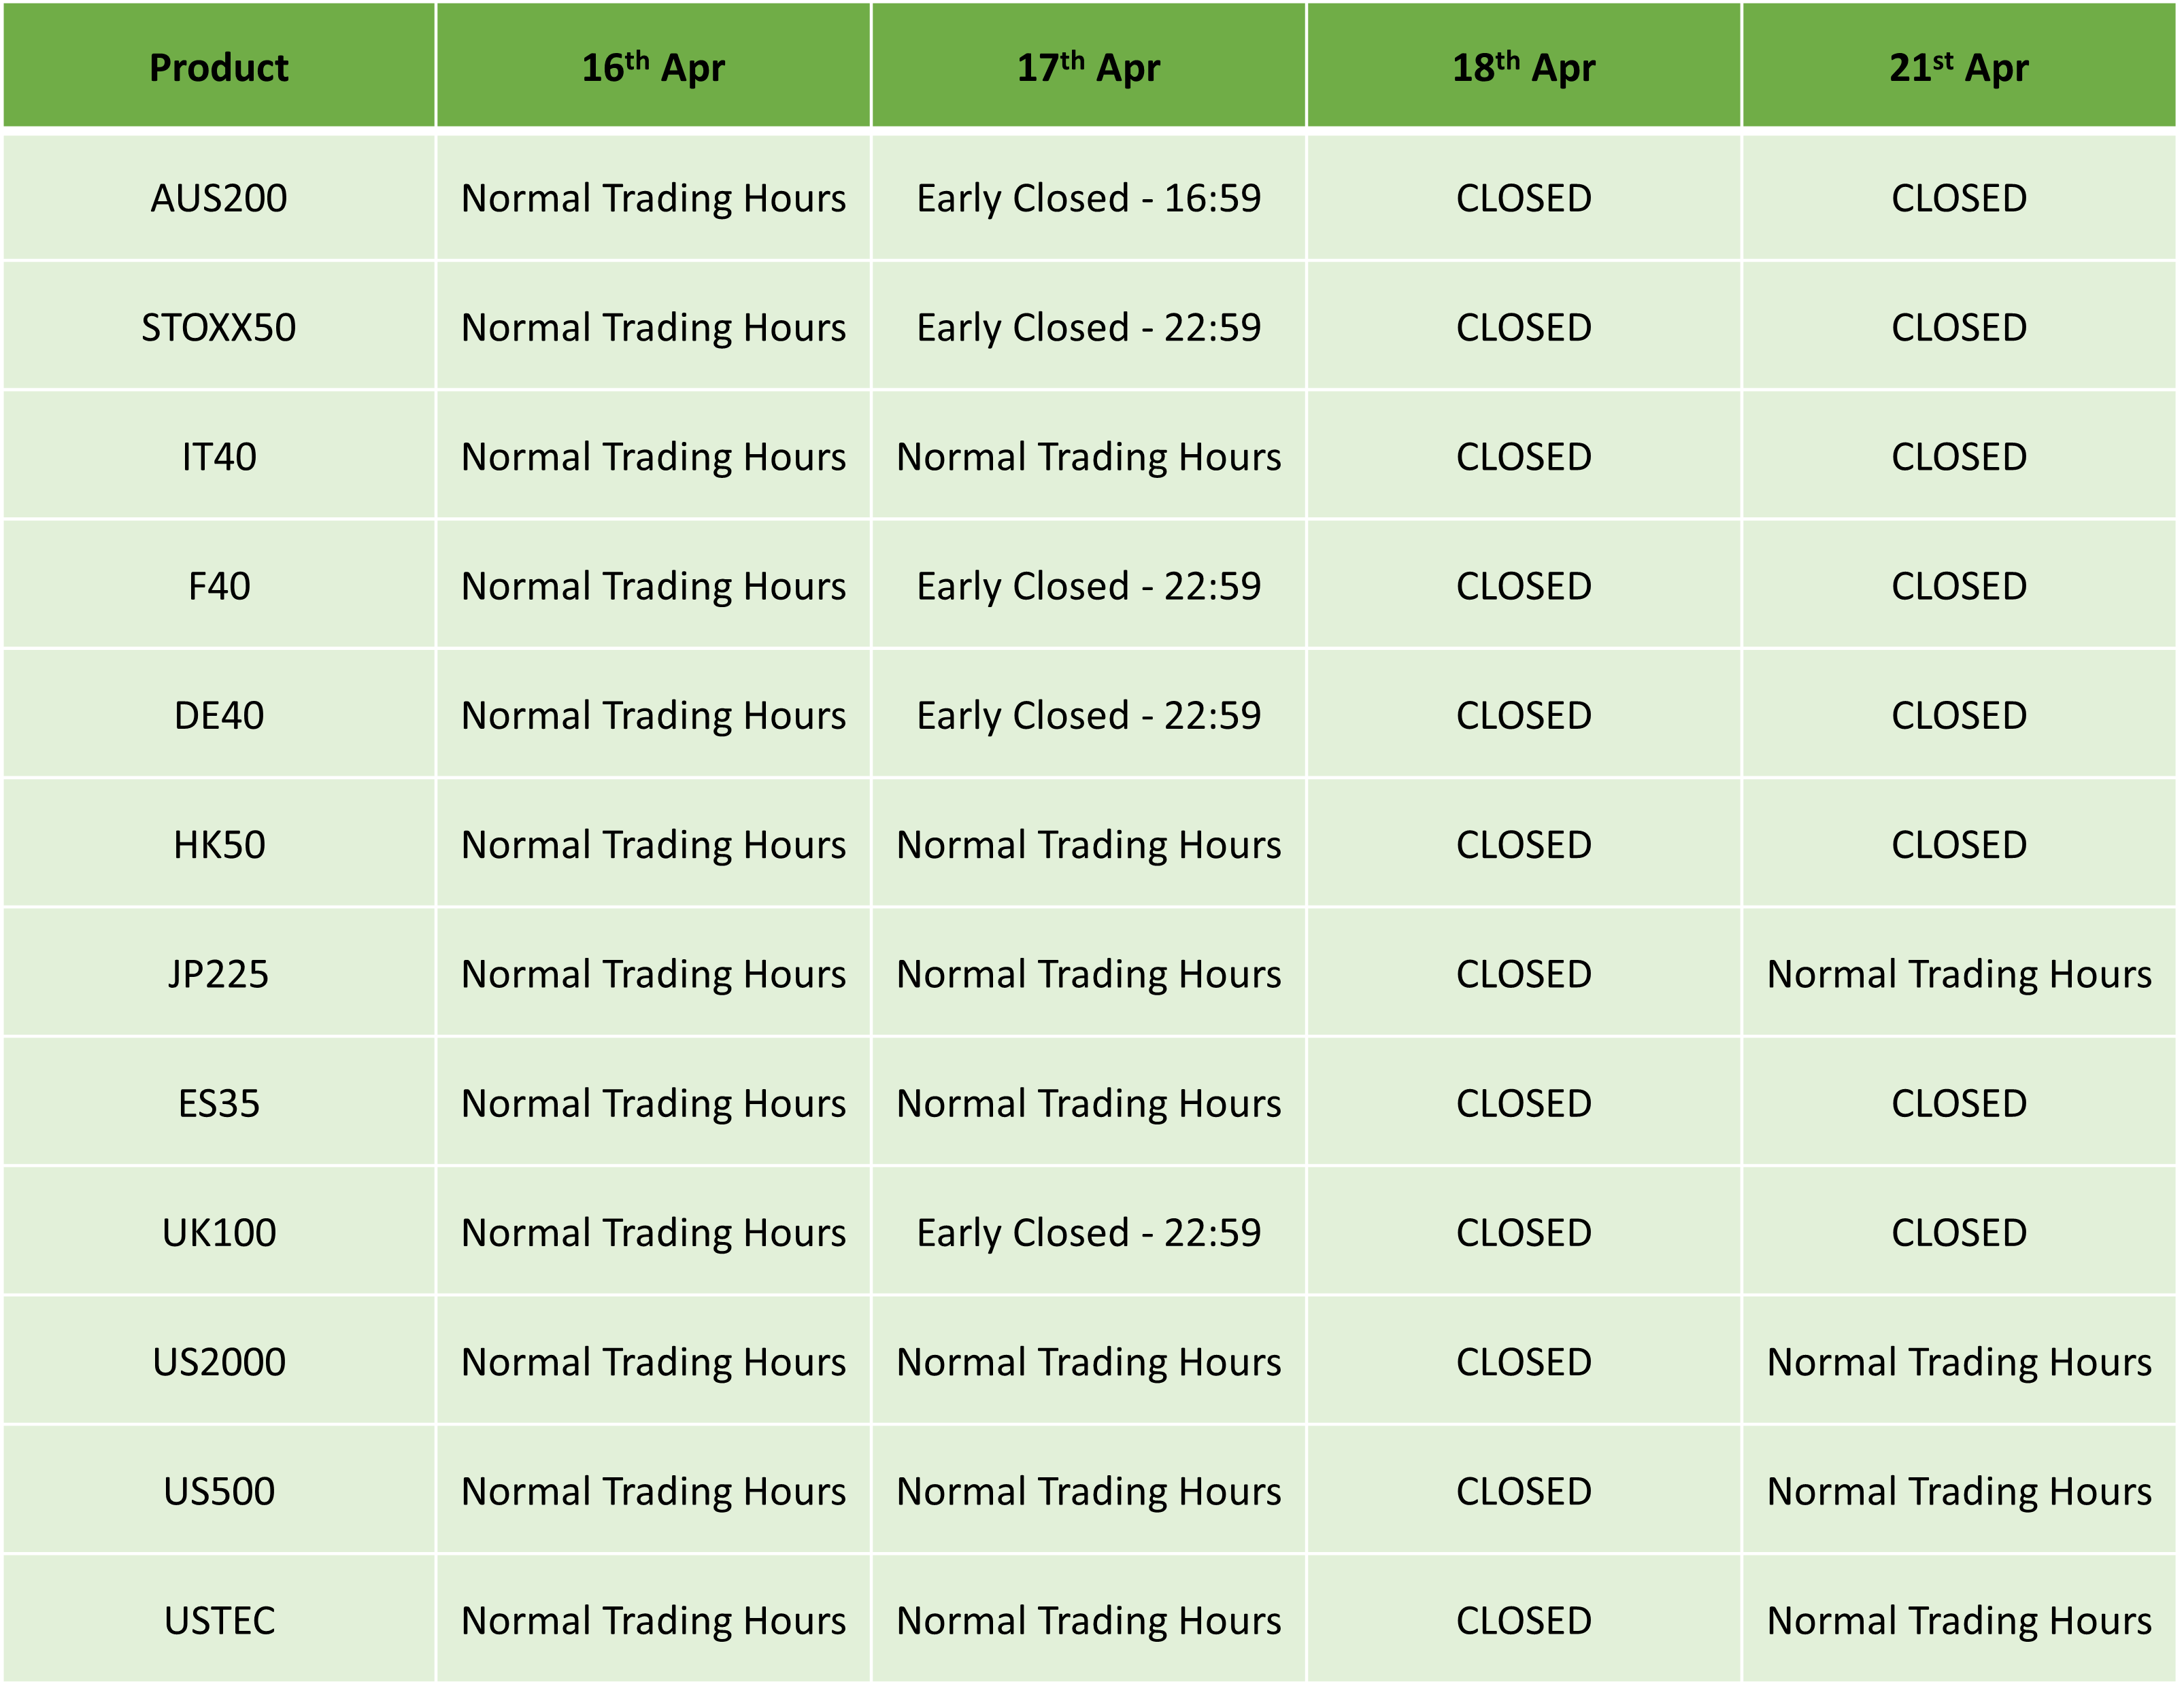Select the STOXX50 product cell
Image resolution: width=2184 pixels, height=1686 pixels.
pyautogui.click(x=219, y=327)
